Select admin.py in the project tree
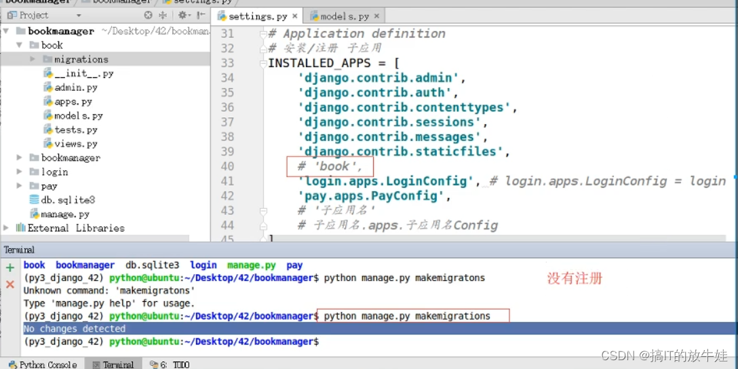Image resolution: width=738 pixels, height=369 pixels. tap(76, 88)
